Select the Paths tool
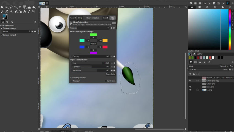Viewport: 234px width, 132px height. point(20,11)
